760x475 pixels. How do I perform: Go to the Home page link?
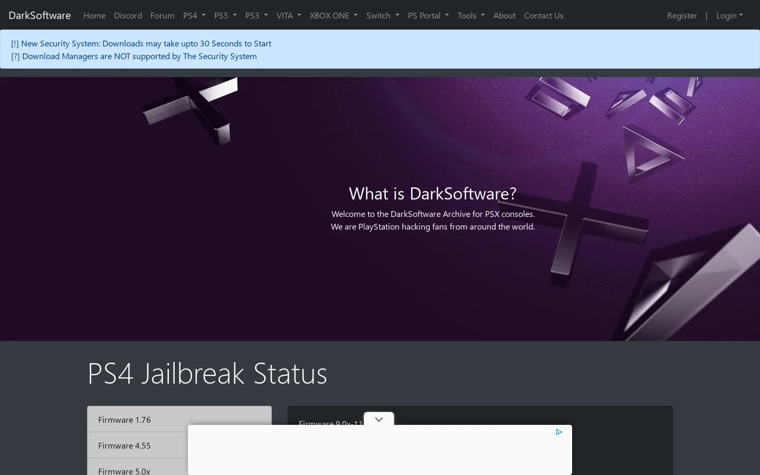94,16
